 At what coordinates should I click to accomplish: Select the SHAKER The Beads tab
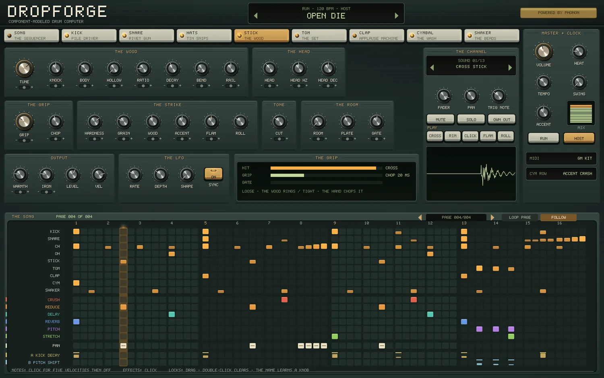[492, 35]
